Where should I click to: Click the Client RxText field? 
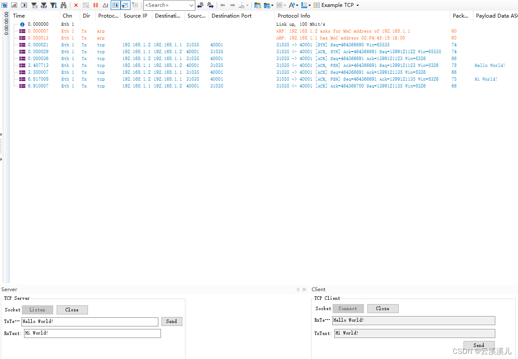point(414,320)
